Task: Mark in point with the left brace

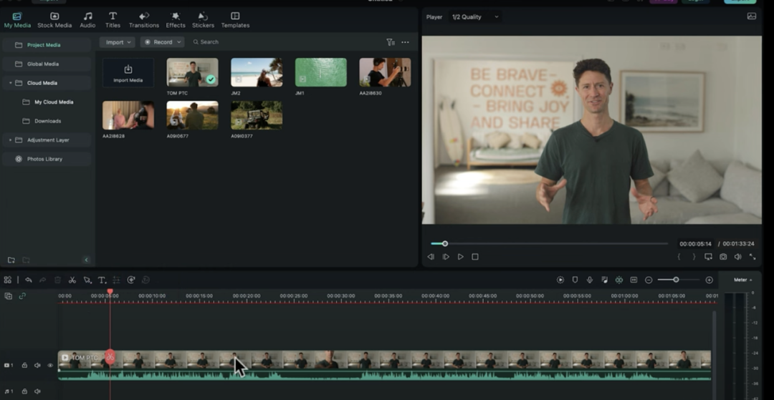Action: 679,257
